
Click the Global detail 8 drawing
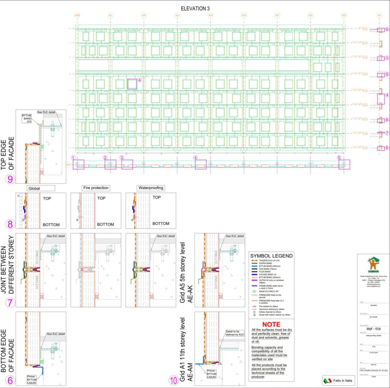[41, 211]
